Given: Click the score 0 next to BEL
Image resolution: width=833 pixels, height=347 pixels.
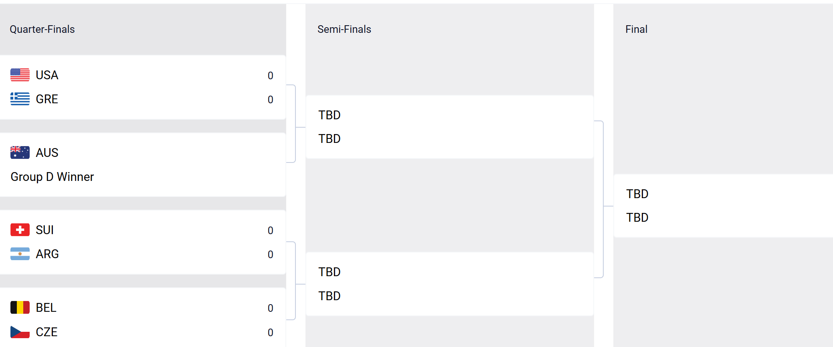Looking at the screenshot, I should tap(271, 307).
